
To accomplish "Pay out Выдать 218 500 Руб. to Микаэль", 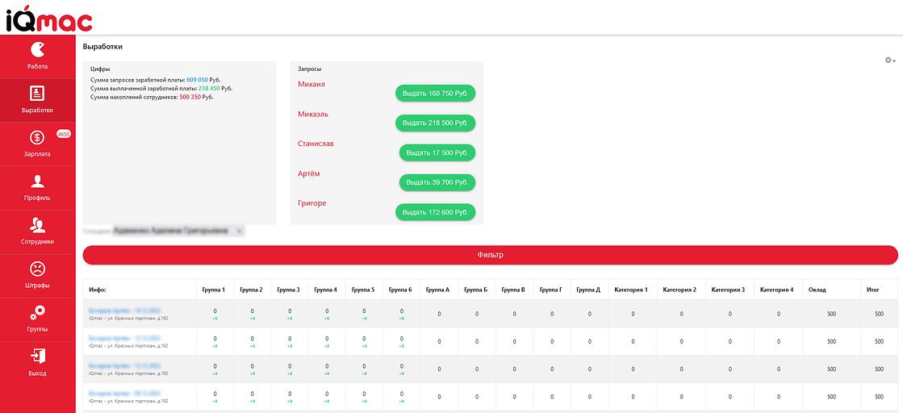I will (435, 123).
